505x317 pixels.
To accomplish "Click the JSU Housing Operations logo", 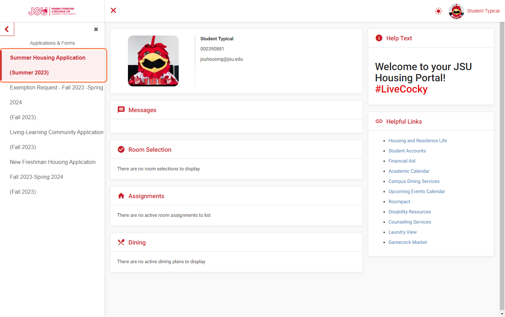I will (52, 11).
